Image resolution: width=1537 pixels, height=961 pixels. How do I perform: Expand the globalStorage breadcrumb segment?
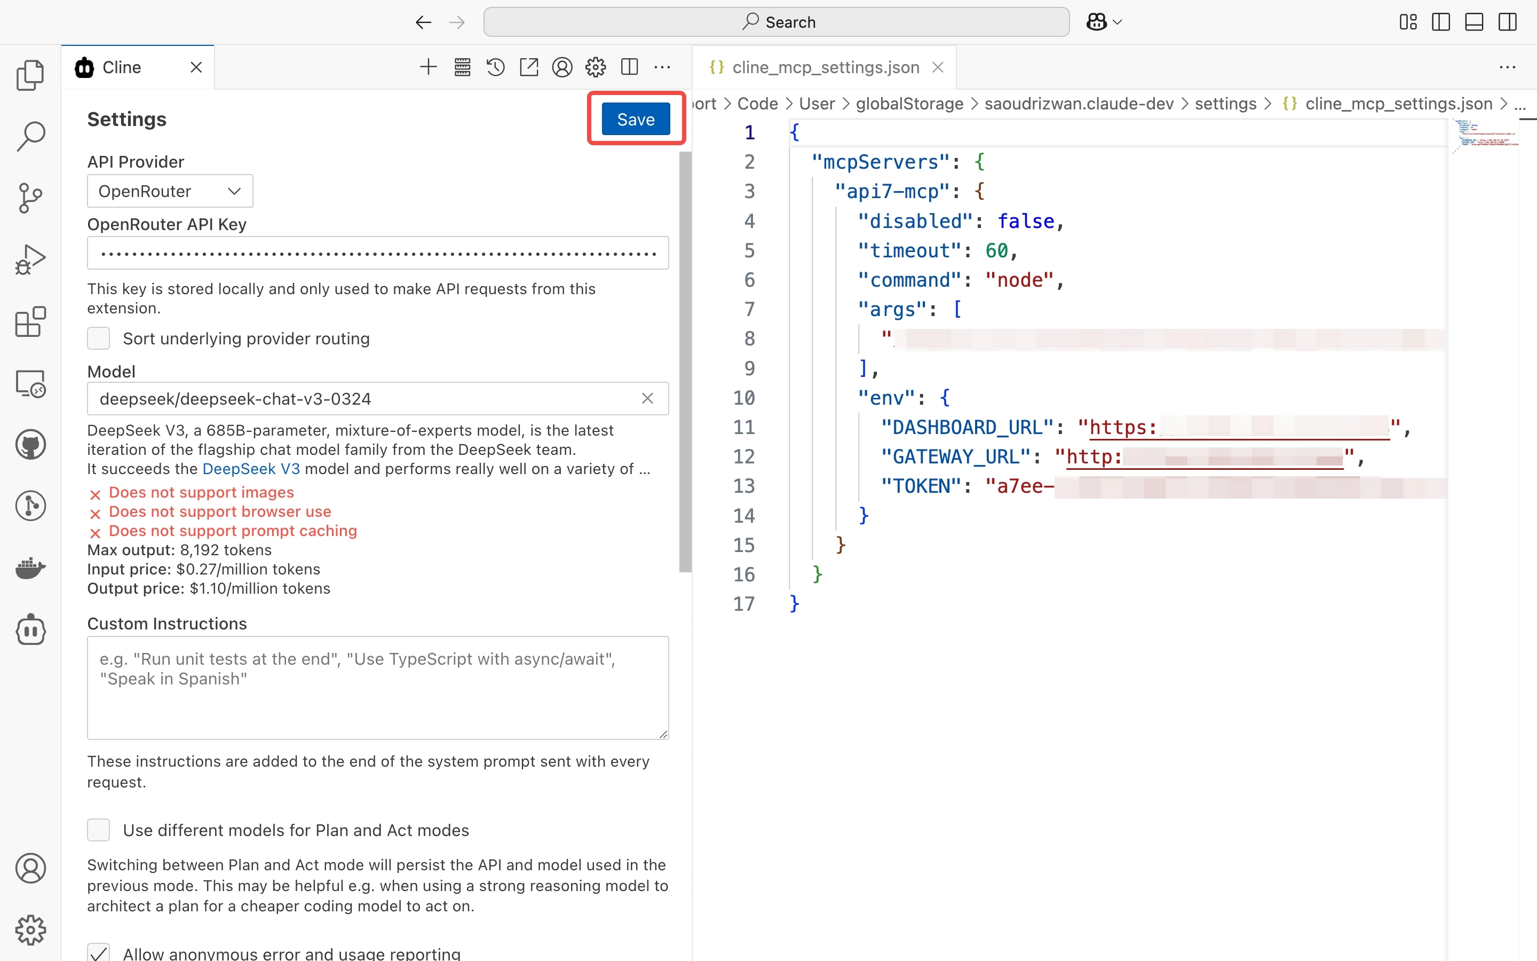[909, 104]
